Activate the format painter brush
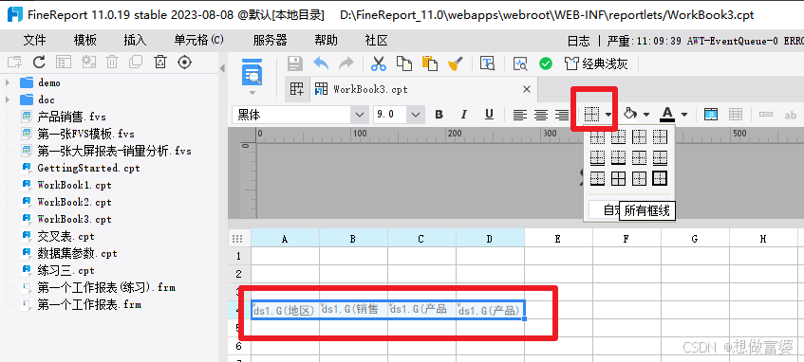This screenshot has width=804, height=362. coord(455,63)
